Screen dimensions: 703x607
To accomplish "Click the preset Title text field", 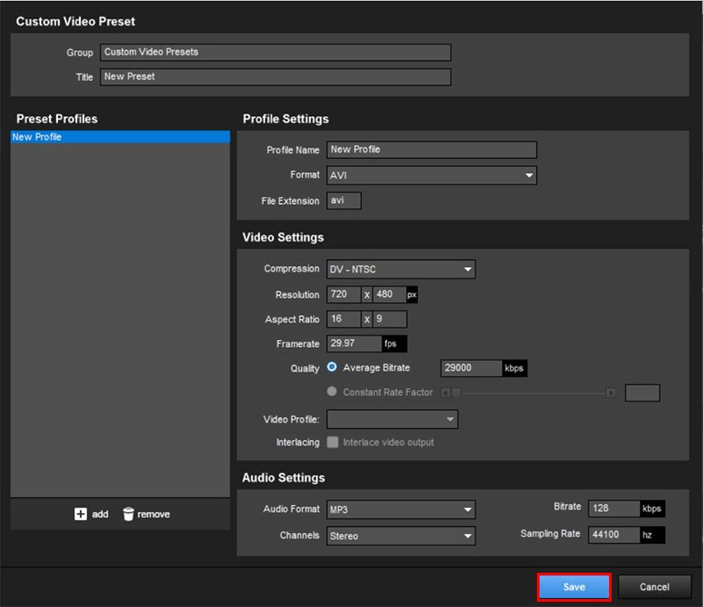I will point(274,77).
